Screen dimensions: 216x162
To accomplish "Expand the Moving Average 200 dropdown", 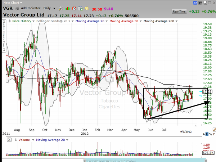I will (x=177, y=21).
